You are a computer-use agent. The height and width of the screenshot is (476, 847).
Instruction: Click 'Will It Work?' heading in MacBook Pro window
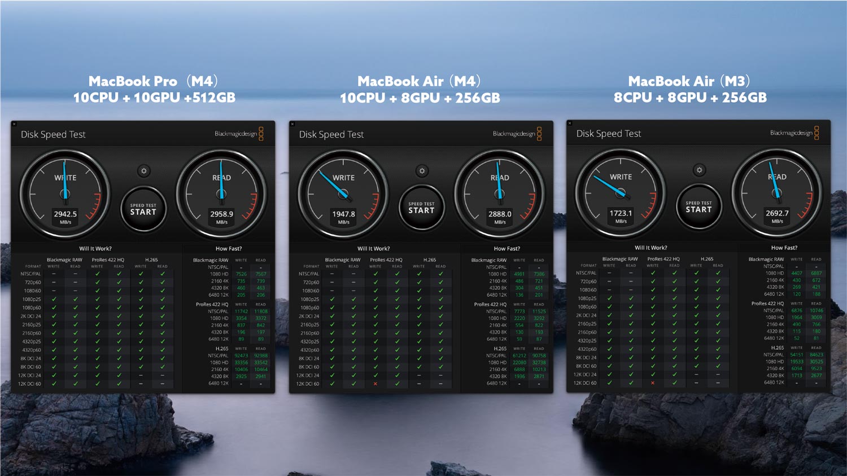pos(95,249)
